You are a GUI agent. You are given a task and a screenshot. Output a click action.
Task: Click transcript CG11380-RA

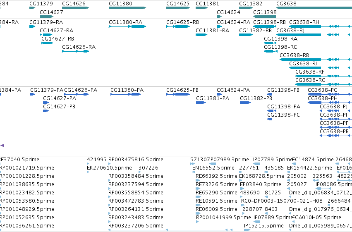coord(127,26)
